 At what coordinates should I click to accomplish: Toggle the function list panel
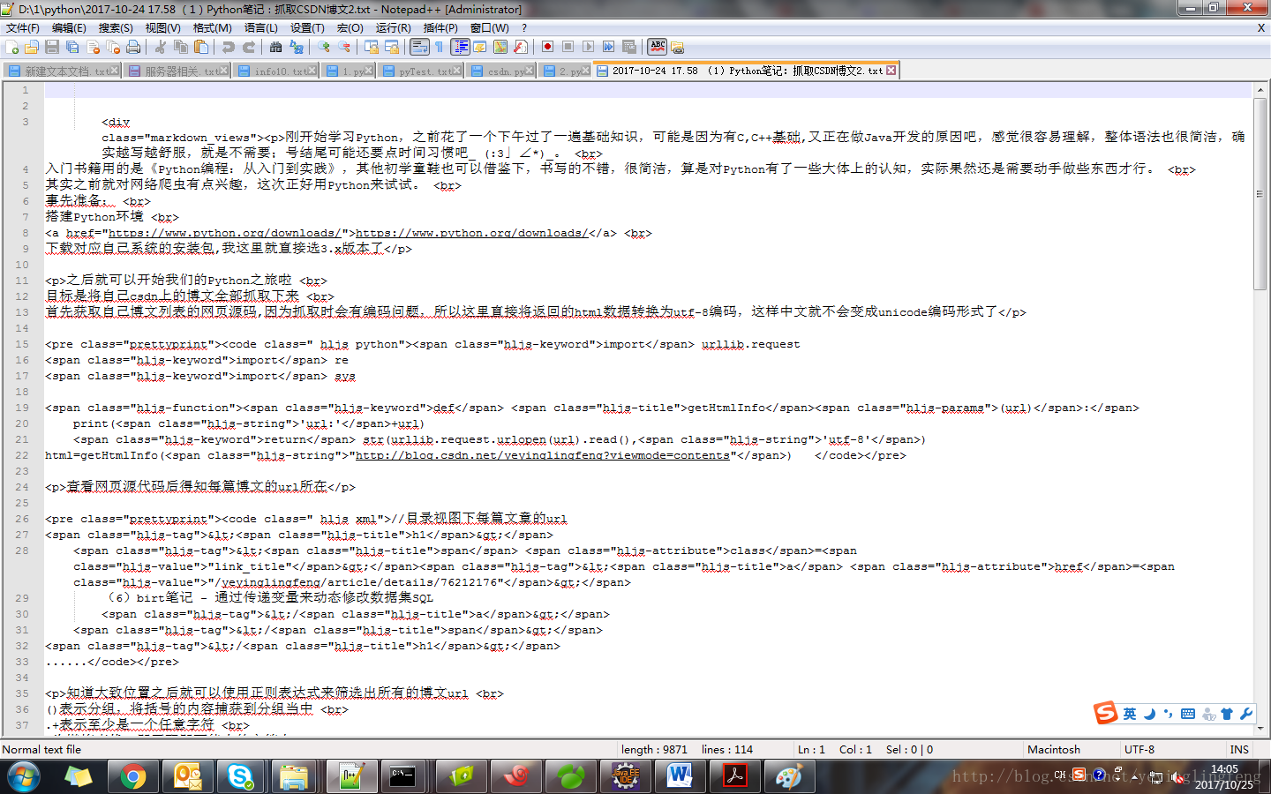521,47
